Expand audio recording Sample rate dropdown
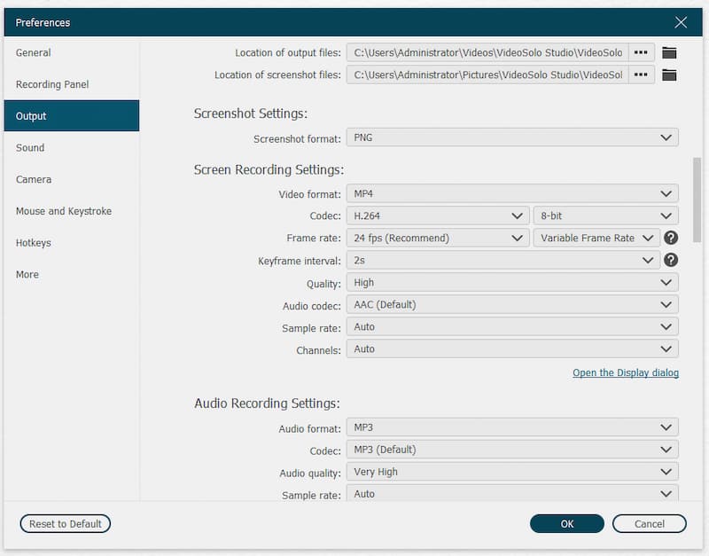This screenshot has height=556, width=709. coord(512,493)
